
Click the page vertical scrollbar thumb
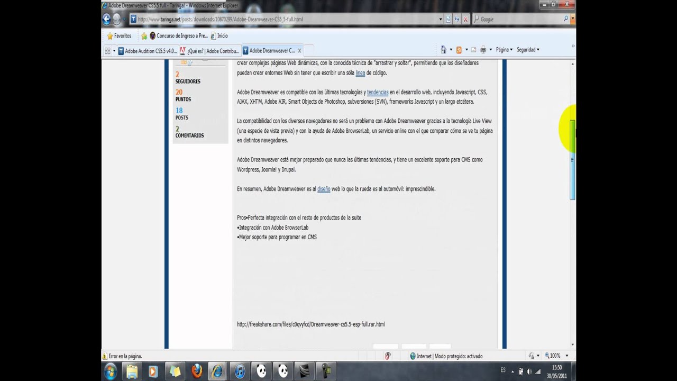click(x=572, y=160)
